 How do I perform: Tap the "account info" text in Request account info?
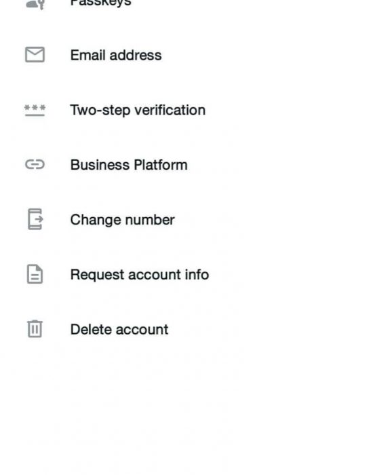pyautogui.click(x=169, y=274)
